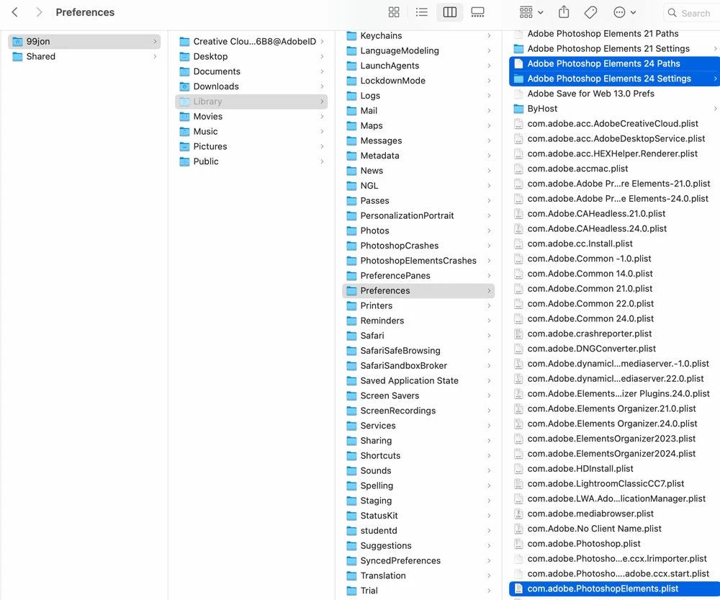The image size is (720, 600).
Task: Click the com.adobe.Photoshop.plist file icon
Action: (518, 544)
